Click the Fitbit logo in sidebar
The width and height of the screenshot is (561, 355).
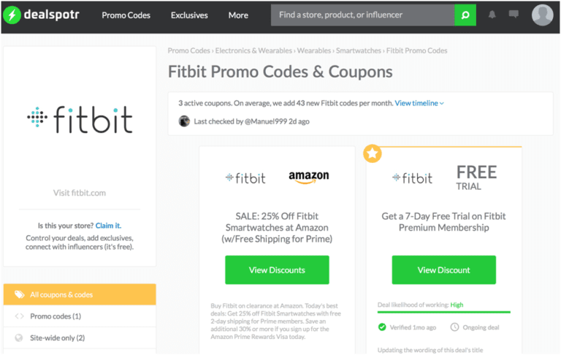tap(79, 119)
